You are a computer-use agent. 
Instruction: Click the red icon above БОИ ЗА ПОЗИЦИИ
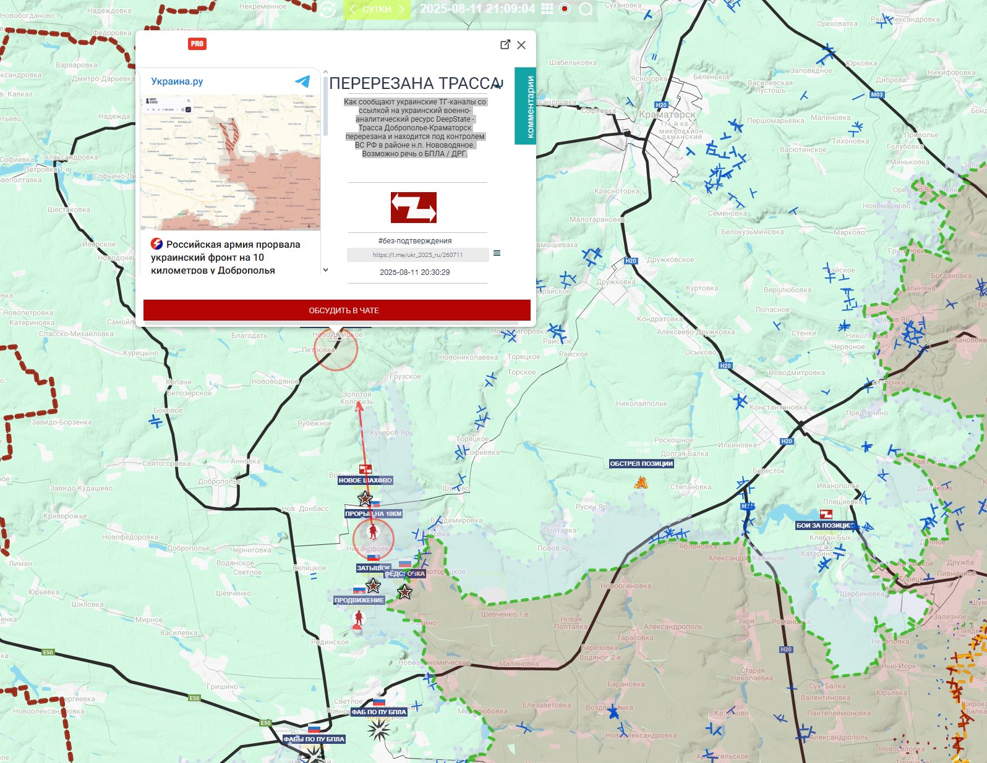pyautogui.click(x=826, y=514)
